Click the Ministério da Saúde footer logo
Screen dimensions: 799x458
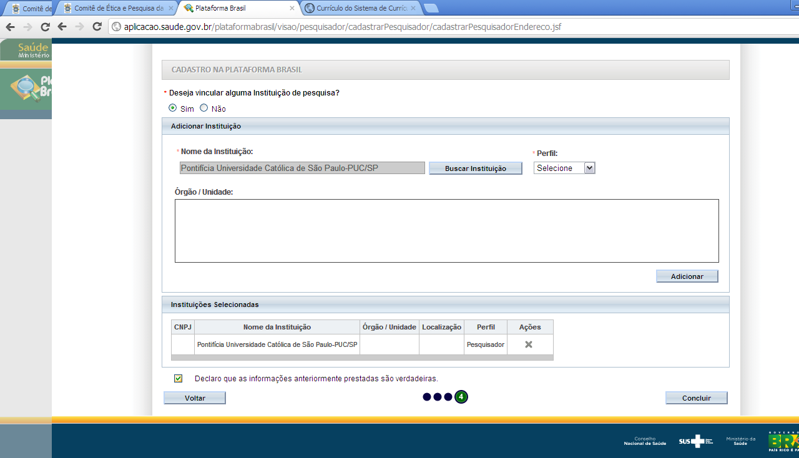740,441
